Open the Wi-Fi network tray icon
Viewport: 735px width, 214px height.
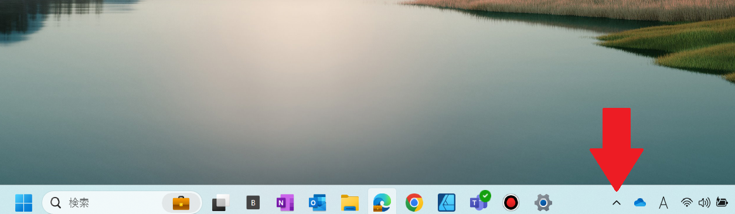(686, 203)
